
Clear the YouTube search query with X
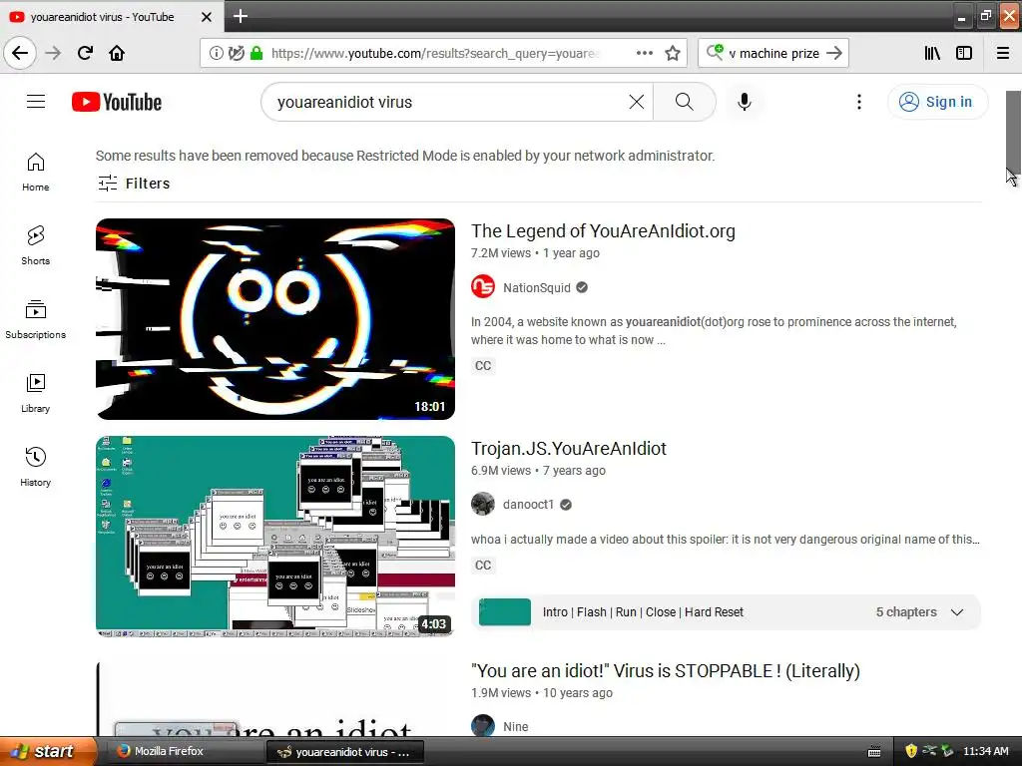click(x=636, y=102)
